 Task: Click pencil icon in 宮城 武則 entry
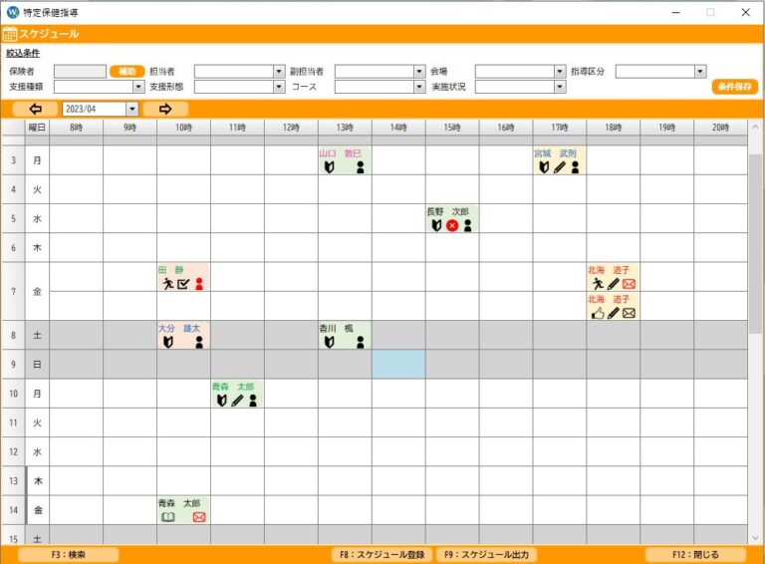tap(560, 167)
